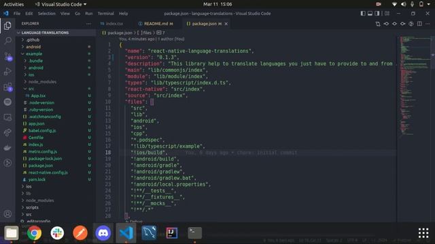This screenshot has width=435, height=244.
Task: Open the Edit menu
Action: pos(29,14)
